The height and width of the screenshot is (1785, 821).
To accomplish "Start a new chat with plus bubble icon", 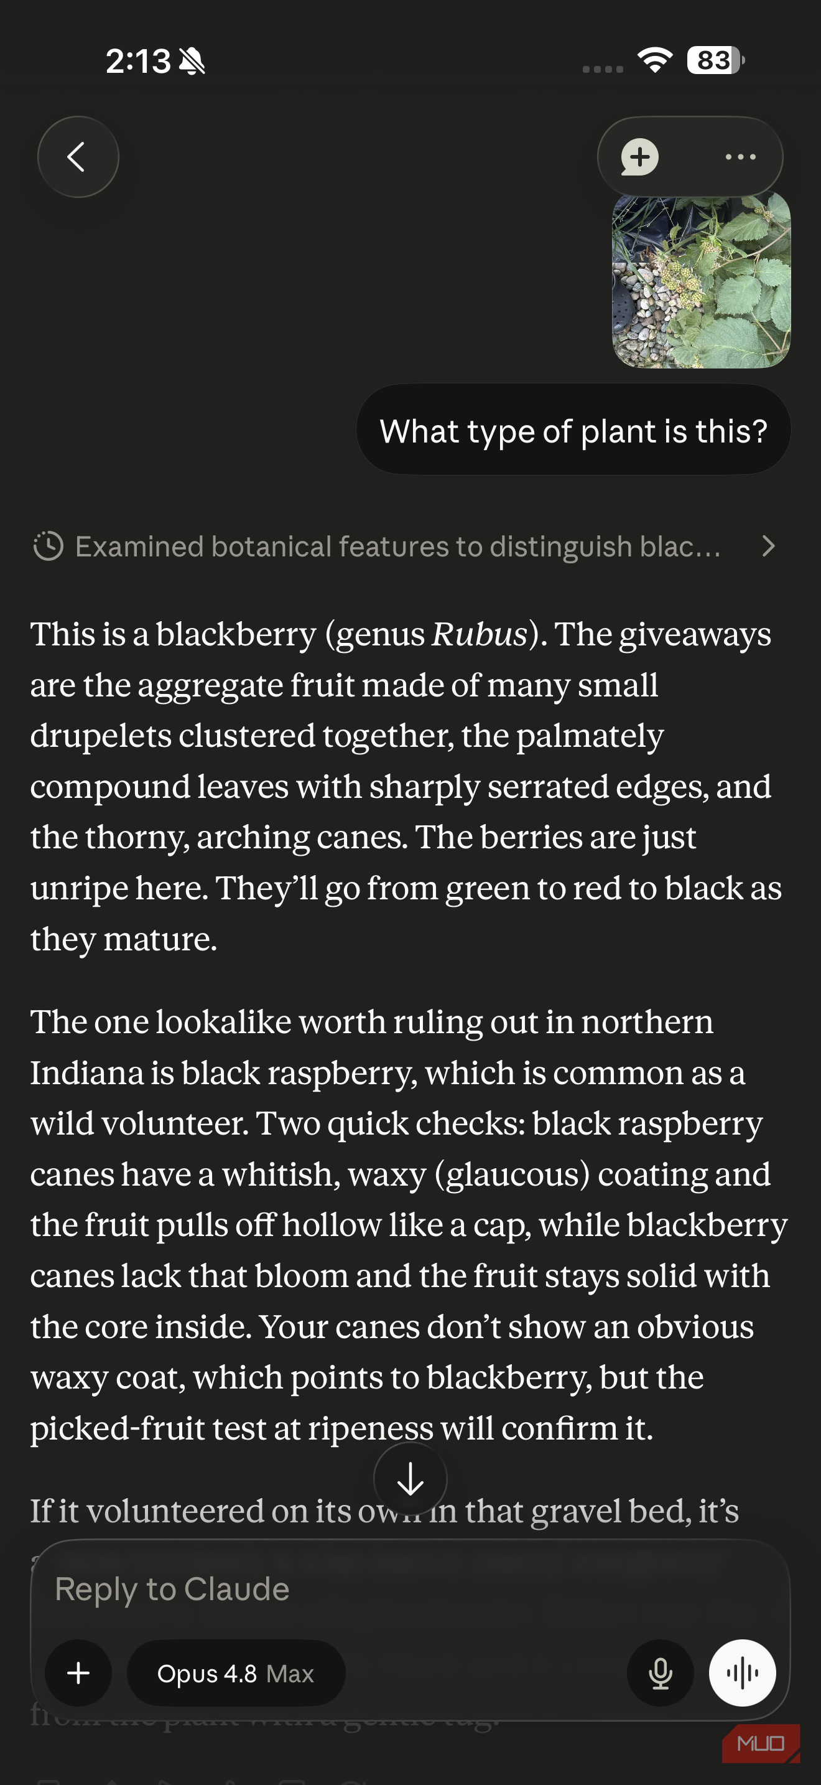I will 639,157.
